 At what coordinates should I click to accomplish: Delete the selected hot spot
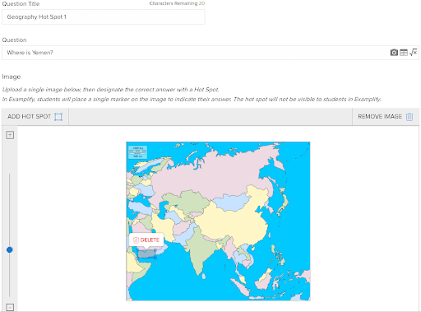146,240
